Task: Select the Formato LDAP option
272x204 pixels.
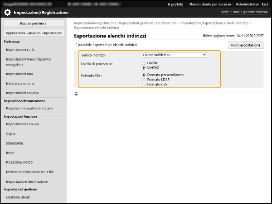Action: coord(144,80)
